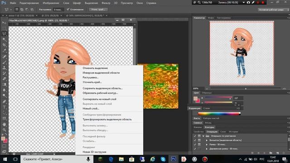Select the Pen tool
Image resolution: width=290 pixels, height=163 pixels.
4,101
